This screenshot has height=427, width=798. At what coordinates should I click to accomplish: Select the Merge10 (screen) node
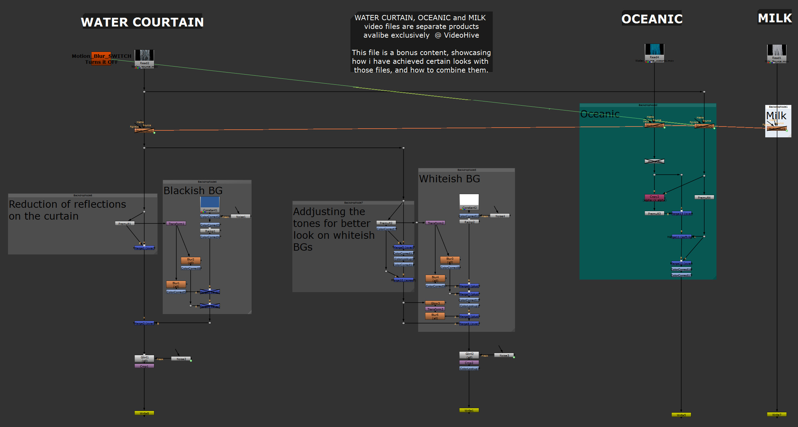[x=404, y=280]
